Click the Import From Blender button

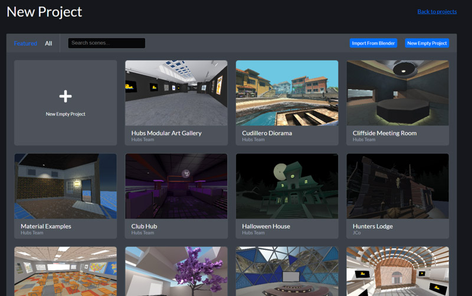click(373, 43)
